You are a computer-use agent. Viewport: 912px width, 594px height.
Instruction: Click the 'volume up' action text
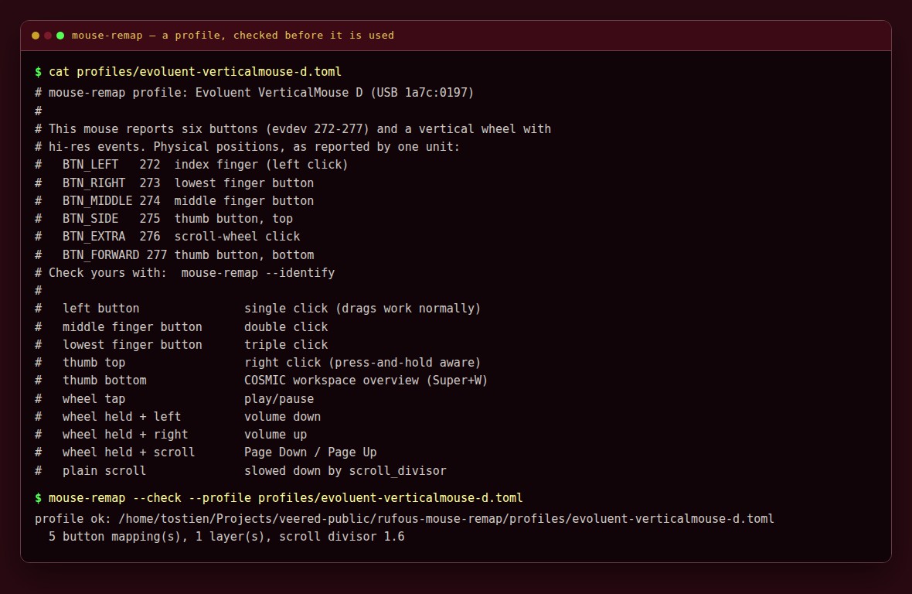click(x=275, y=435)
